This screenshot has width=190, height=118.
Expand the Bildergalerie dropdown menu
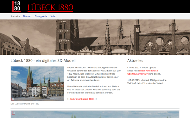[41, 16]
